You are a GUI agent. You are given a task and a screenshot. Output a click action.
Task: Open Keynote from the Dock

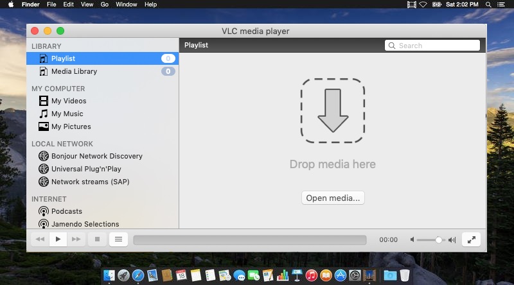[x=297, y=275]
